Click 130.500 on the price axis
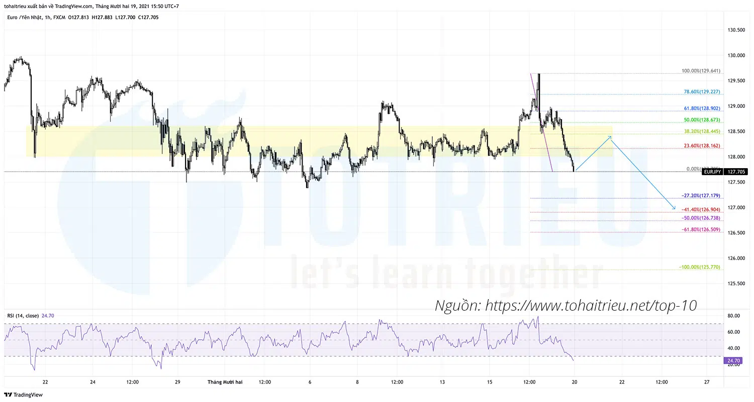The width and height of the screenshot is (754, 402). coord(736,30)
